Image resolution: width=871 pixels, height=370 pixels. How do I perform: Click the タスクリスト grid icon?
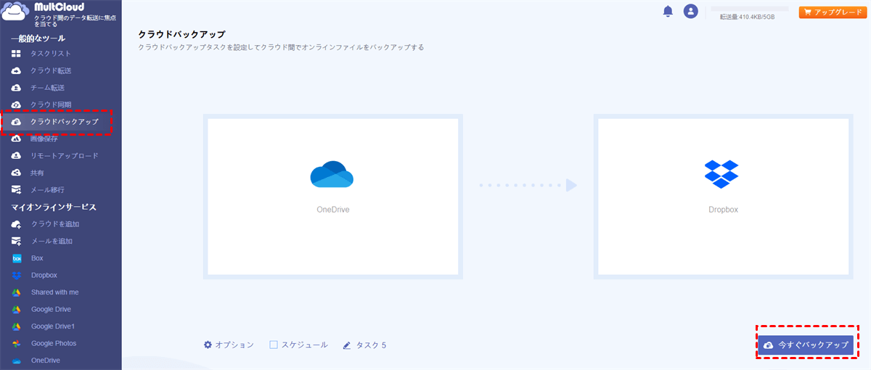pyautogui.click(x=17, y=54)
